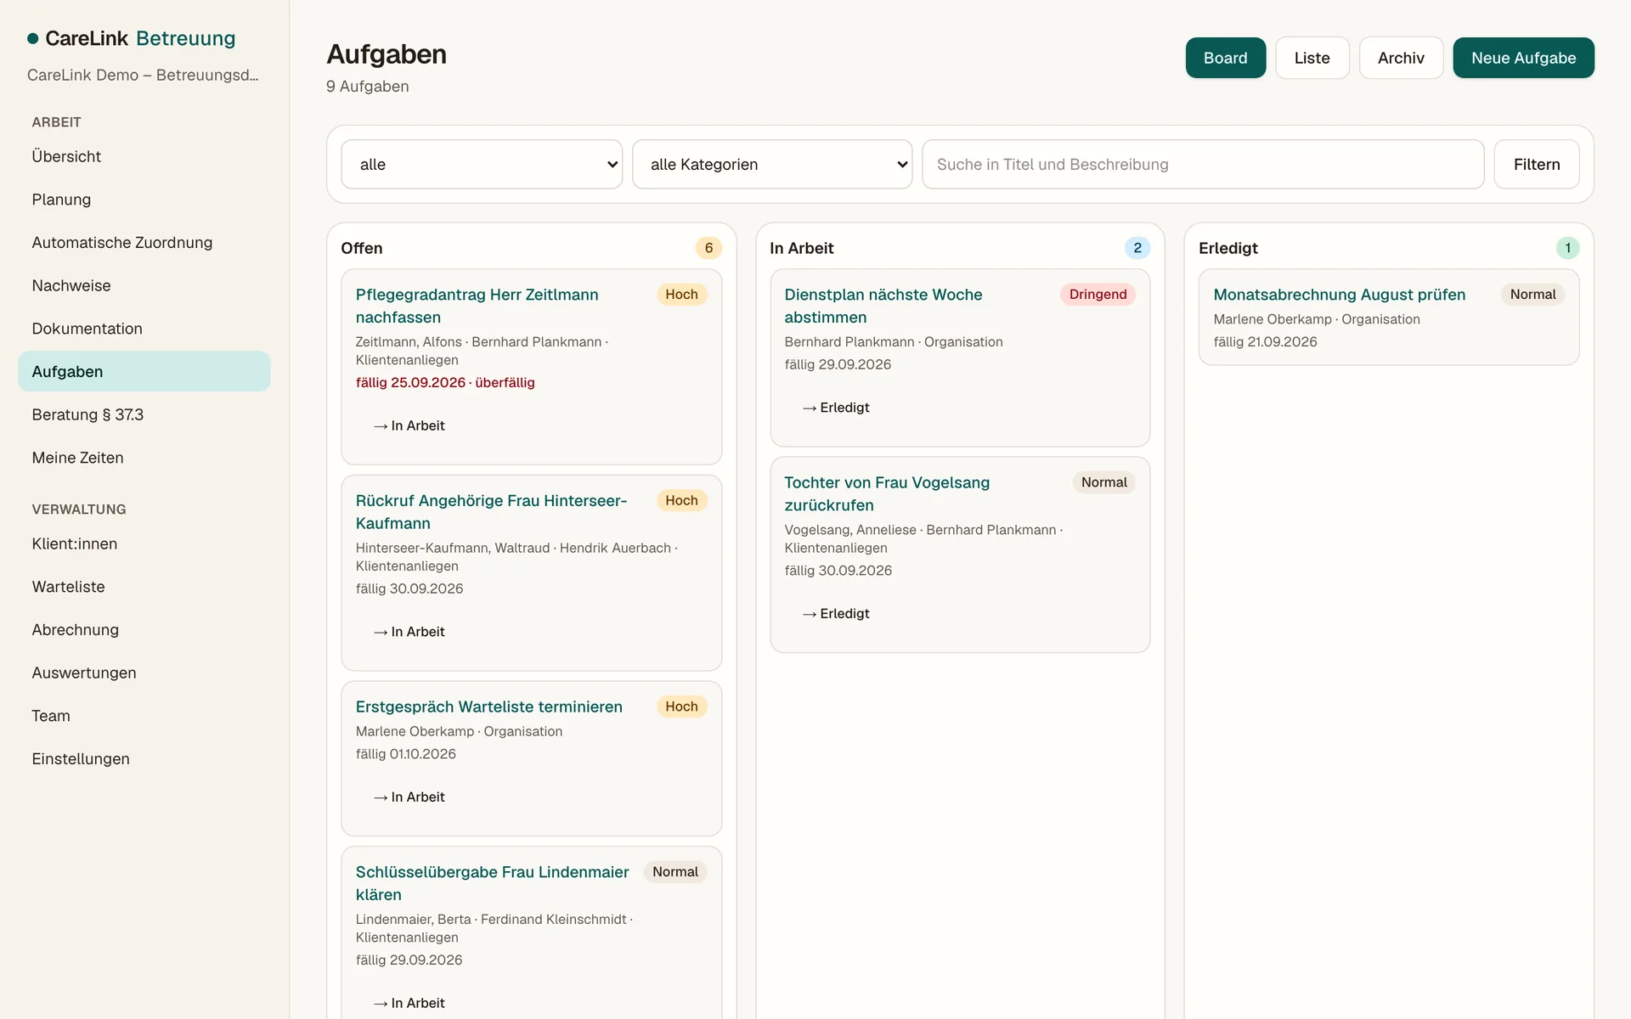Click the Offen column count badge 6

[x=708, y=248]
